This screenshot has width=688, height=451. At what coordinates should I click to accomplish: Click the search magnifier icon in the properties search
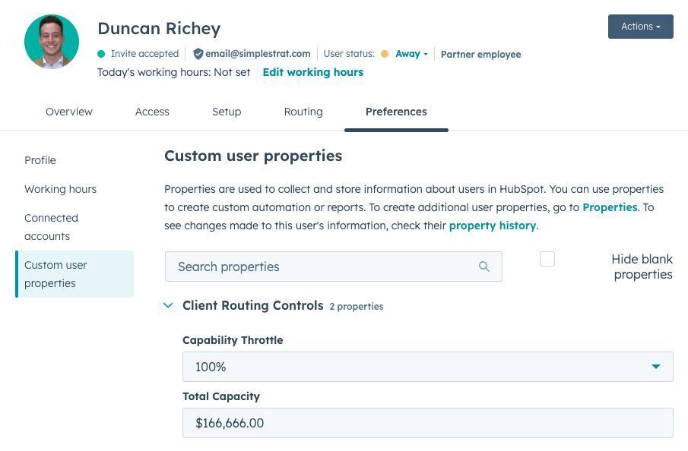(484, 266)
